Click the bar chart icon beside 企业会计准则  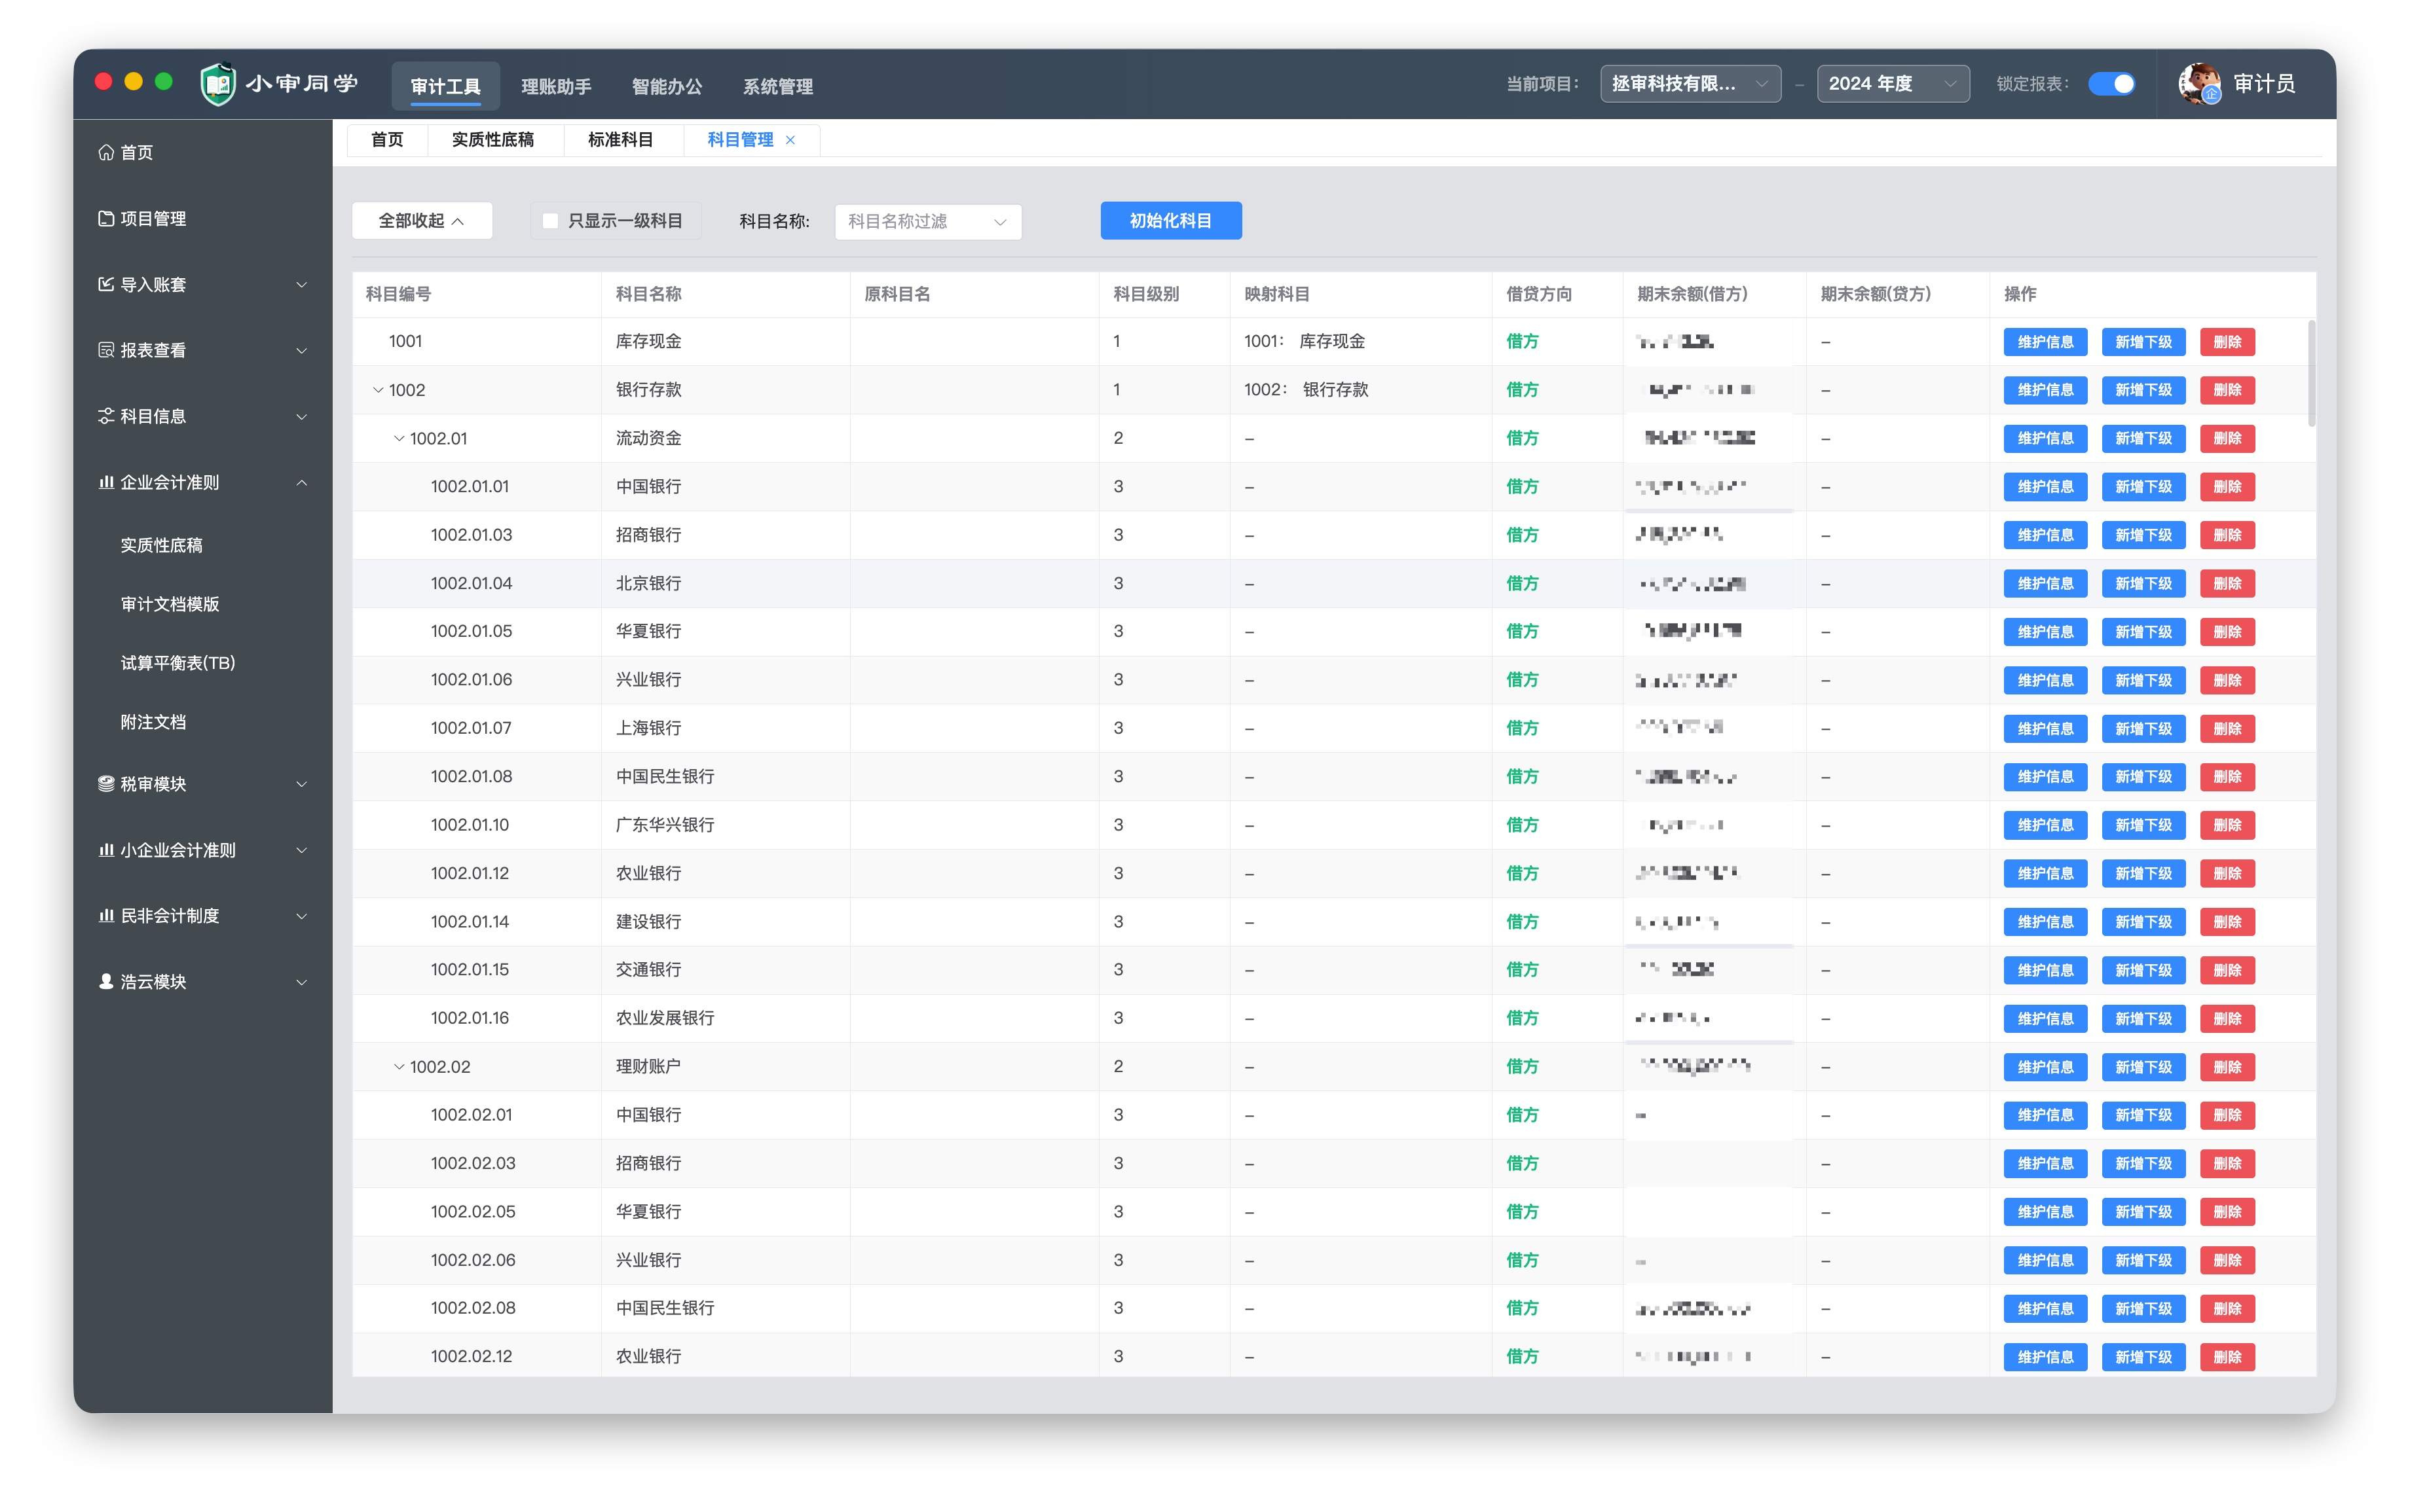pyautogui.click(x=106, y=482)
